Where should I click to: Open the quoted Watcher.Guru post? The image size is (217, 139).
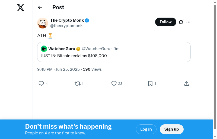(114, 56)
